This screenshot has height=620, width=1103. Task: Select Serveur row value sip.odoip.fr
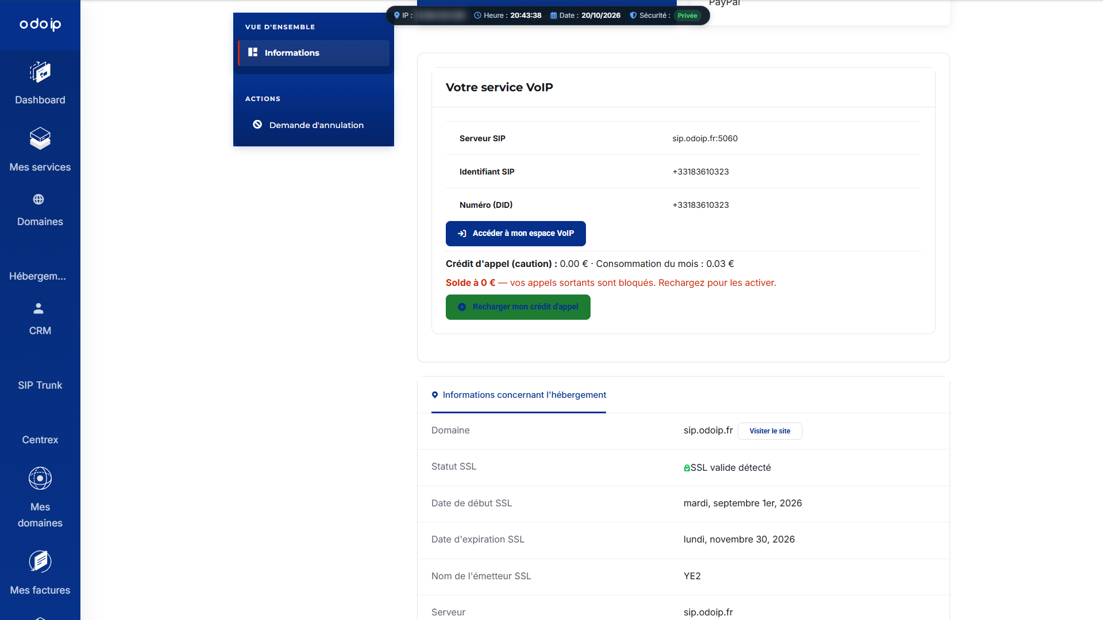(708, 613)
